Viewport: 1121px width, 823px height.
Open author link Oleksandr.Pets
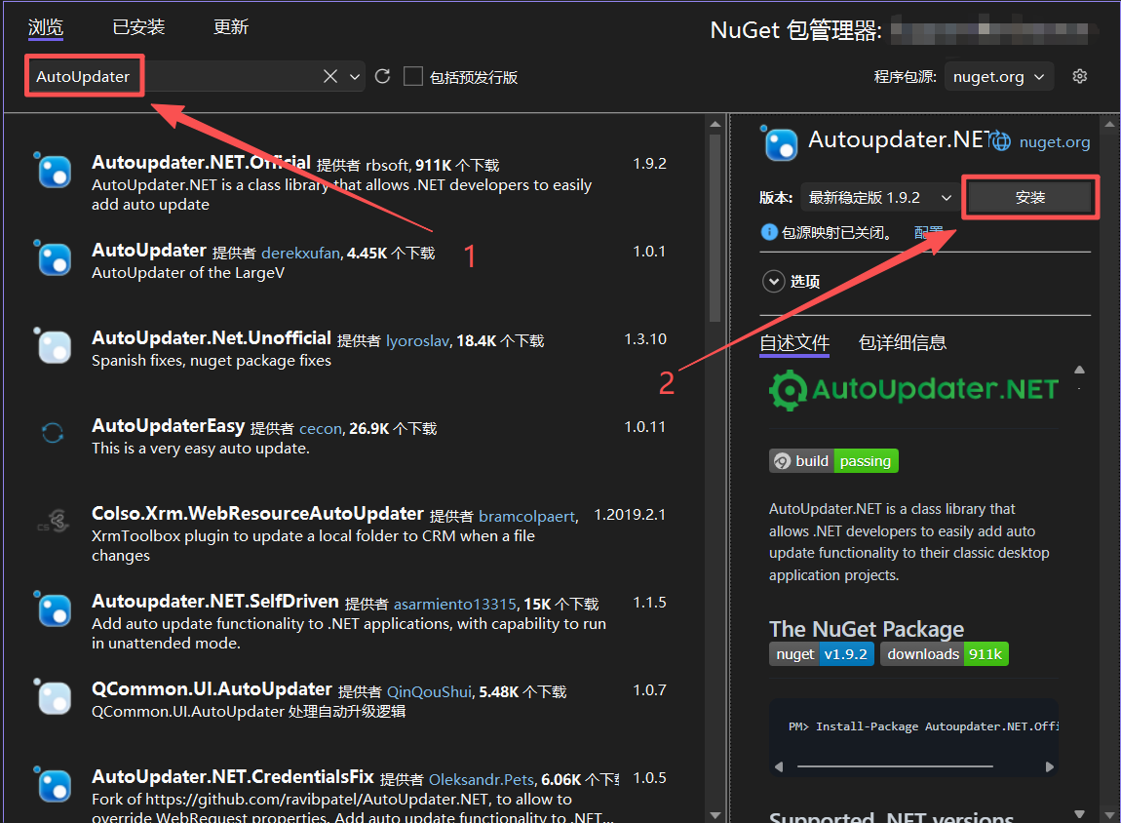[x=482, y=779]
